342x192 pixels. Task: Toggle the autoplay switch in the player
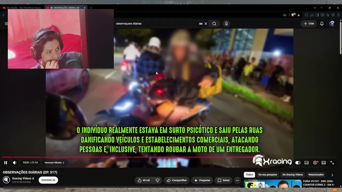(x=298, y=163)
